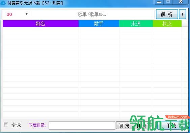Click the cloud app icon in title bar
Screen dimensions: 190x133
click(x=3, y=3)
